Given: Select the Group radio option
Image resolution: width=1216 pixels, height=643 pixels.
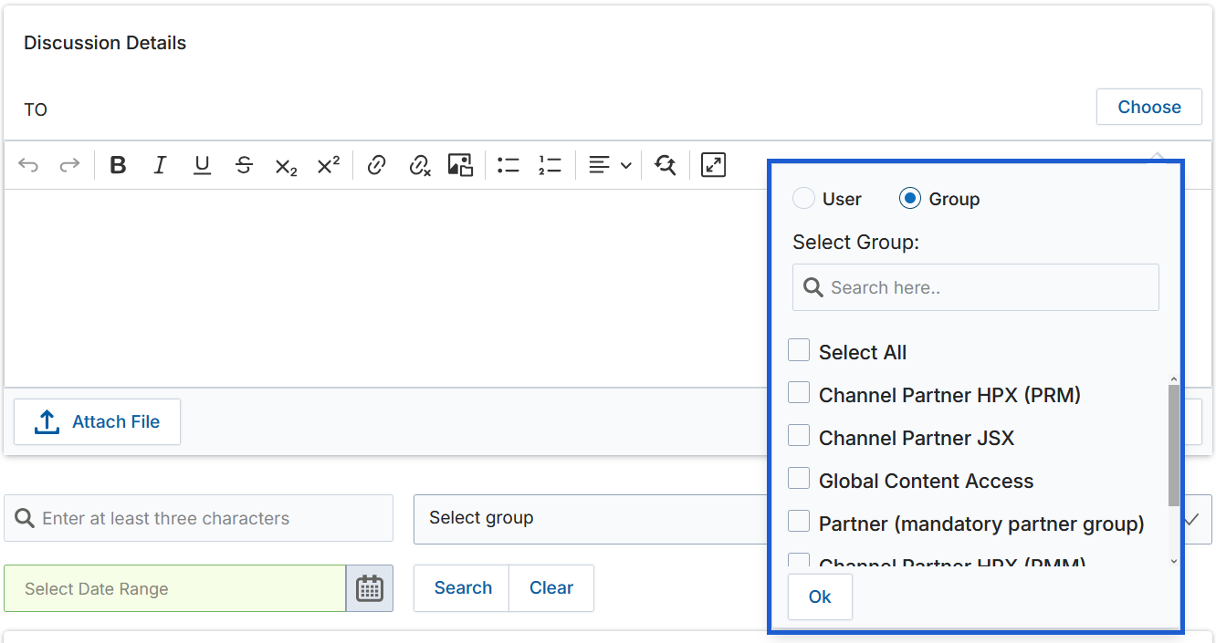Looking at the screenshot, I should [909, 199].
